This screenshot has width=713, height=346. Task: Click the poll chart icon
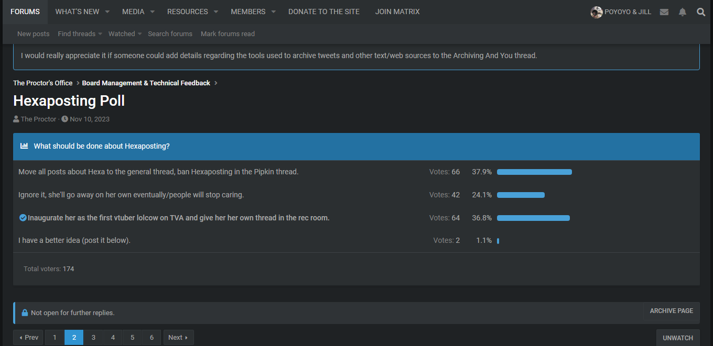(24, 146)
